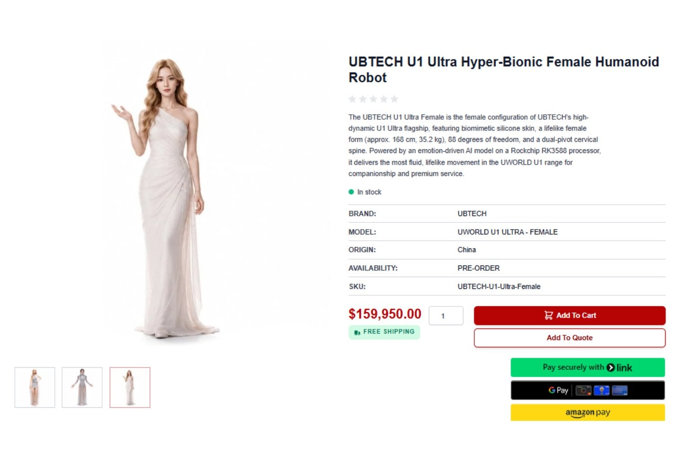Click the dark card icon in G Pay
Screen dimensions: 675x450
tap(584, 391)
